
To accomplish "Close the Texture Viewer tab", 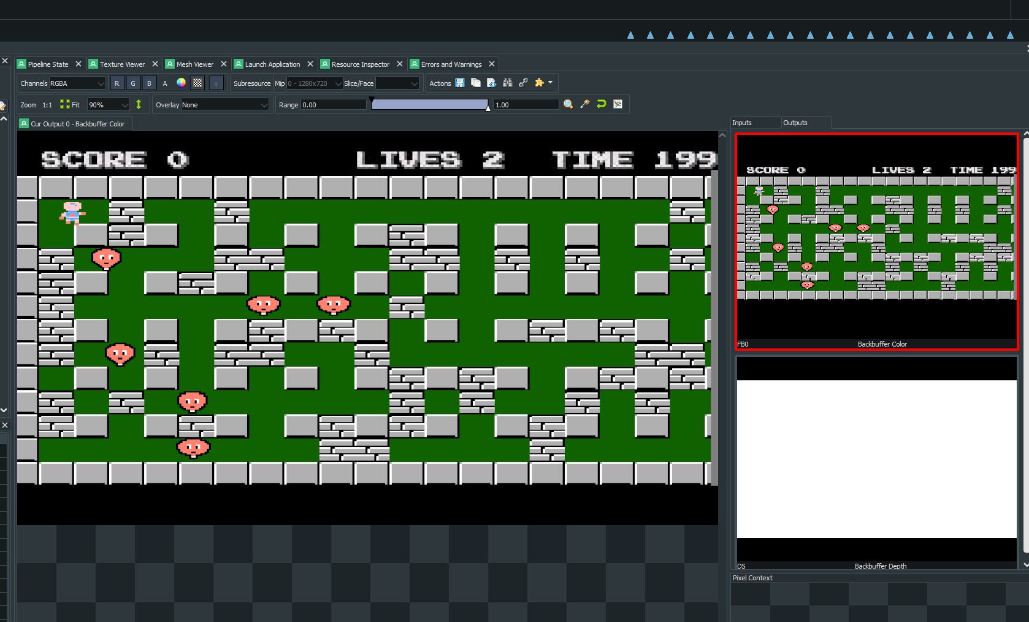I will 155,64.
